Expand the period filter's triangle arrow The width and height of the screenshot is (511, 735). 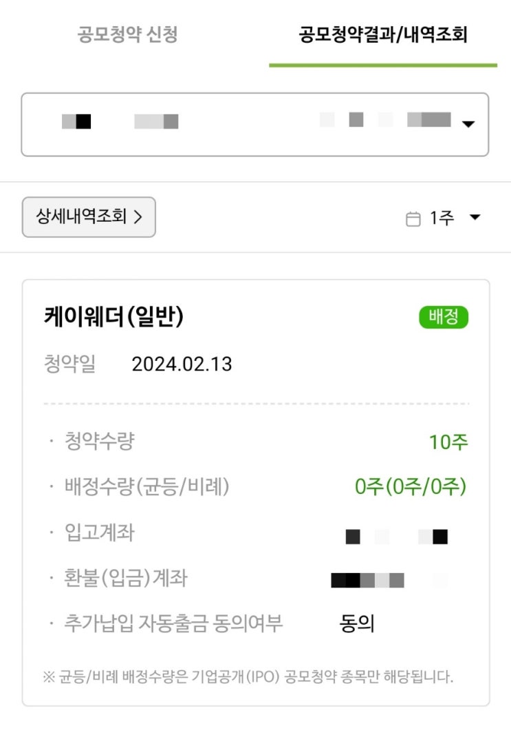pos(475,218)
